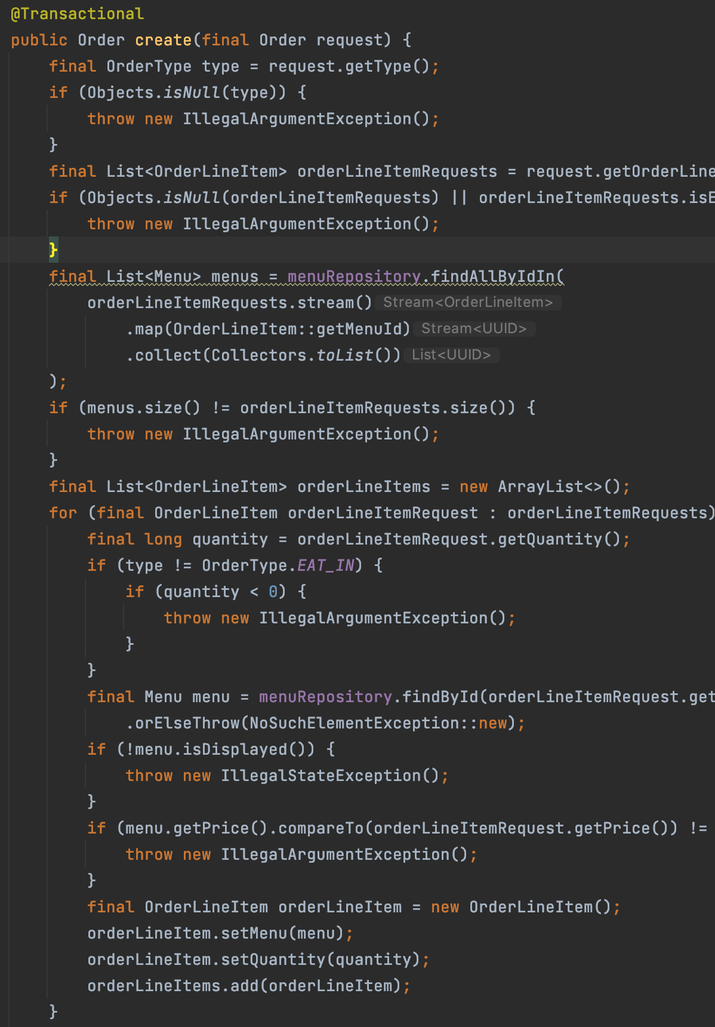
Task: Click new ArrayList<>() constructor
Action: pos(540,487)
